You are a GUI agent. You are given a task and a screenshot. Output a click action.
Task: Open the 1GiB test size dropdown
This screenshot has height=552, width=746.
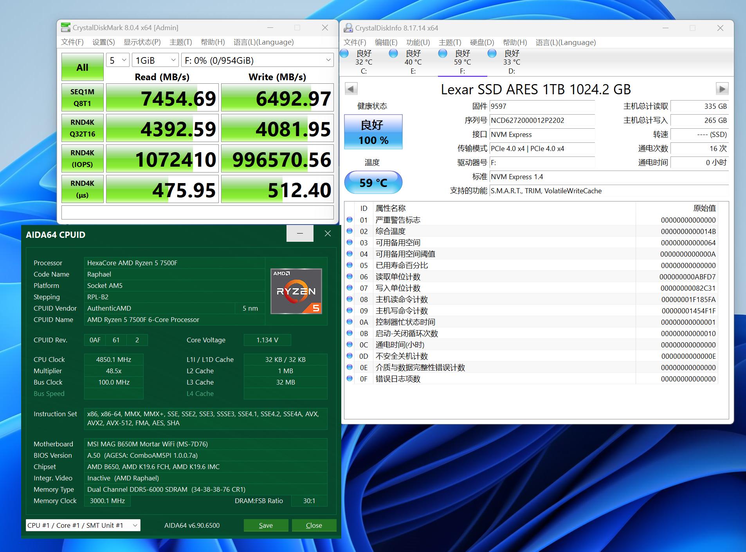(x=155, y=60)
